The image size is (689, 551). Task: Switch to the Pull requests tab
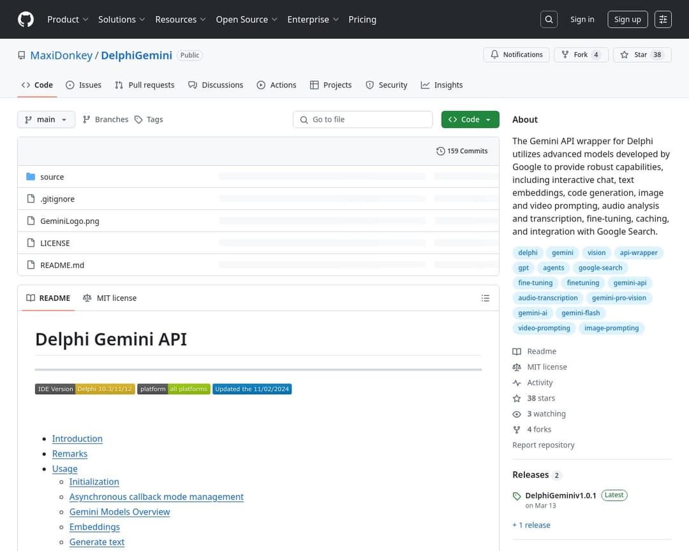(x=145, y=85)
